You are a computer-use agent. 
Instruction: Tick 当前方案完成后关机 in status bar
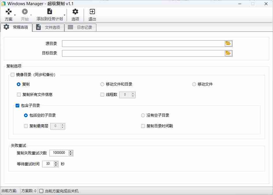coord(42,191)
